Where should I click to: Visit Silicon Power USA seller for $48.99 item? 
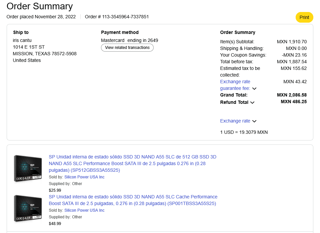[84, 210]
